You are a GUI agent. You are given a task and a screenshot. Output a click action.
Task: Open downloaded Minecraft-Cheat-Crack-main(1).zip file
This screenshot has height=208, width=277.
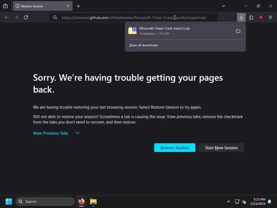point(180,31)
